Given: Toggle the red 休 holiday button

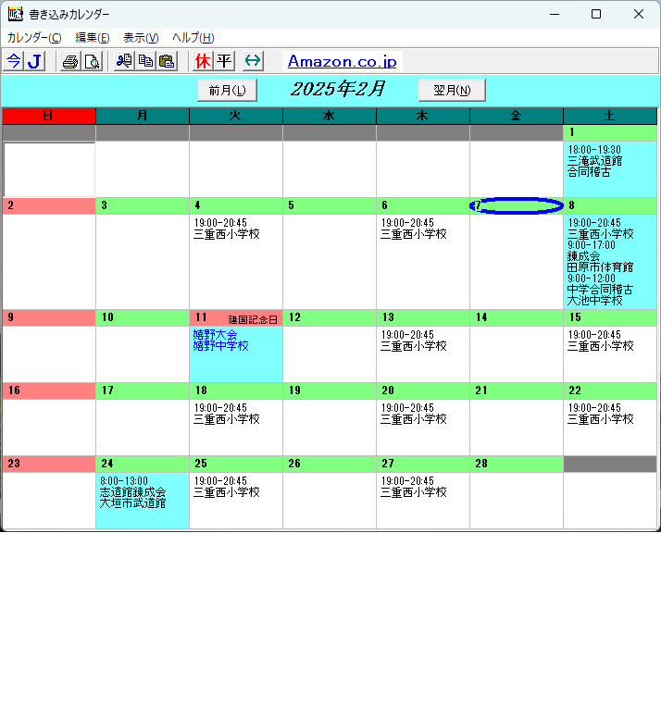Looking at the screenshot, I should [x=203, y=61].
